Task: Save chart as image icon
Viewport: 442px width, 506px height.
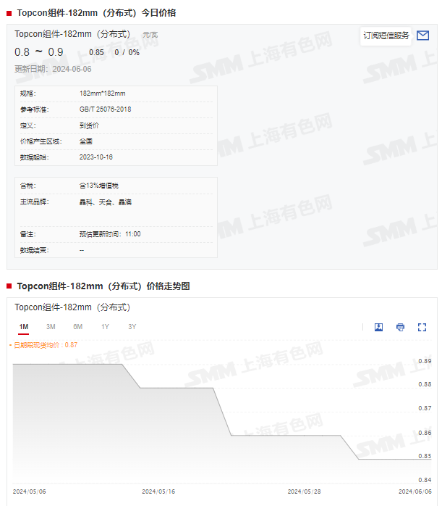Action: [378, 327]
